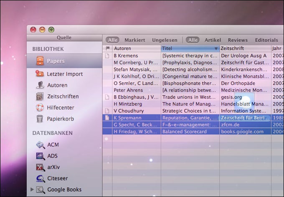The width and height of the screenshot is (284, 197).
Task: Select the Stefan Matysiak row
Action: [x=193, y=70]
